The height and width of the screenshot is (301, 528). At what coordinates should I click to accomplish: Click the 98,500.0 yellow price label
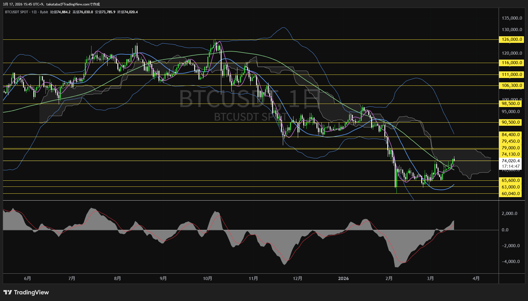511,104
